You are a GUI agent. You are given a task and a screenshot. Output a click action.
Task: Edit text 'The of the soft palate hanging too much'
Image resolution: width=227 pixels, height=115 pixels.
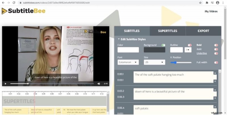[173, 77]
